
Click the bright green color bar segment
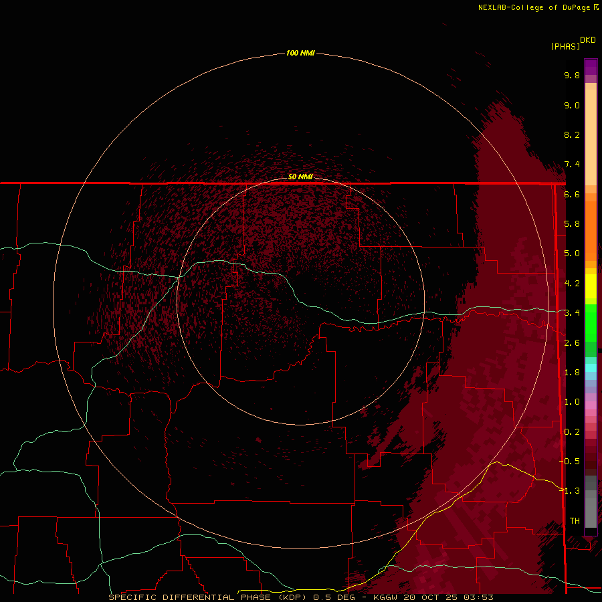point(591,322)
